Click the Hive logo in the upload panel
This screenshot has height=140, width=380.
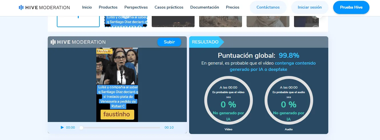78,42
